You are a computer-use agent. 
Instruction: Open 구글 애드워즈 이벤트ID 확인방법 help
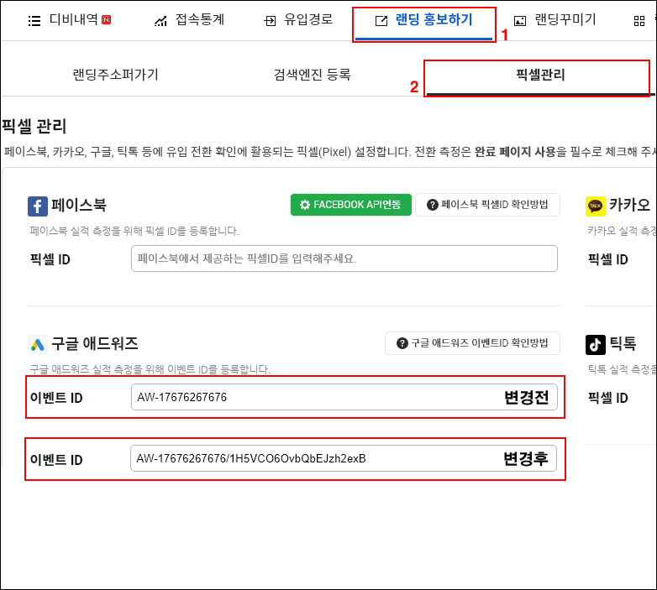(x=472, y=343)
